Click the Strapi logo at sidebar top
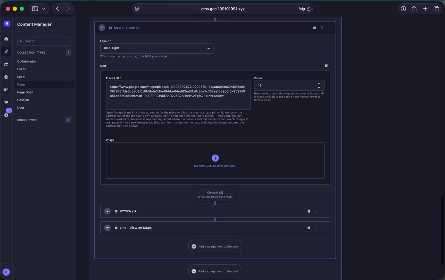Image resolution: width=445 pixels, height=280 pixels. click(7, 24)
